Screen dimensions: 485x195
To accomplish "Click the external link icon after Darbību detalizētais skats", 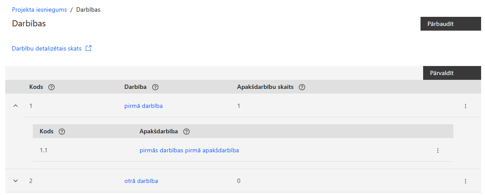I will pyautogui.click(x=88, y=48).
